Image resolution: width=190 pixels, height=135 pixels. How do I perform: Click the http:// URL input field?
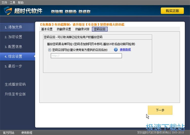pyautogui.click(x=86, y=56)
